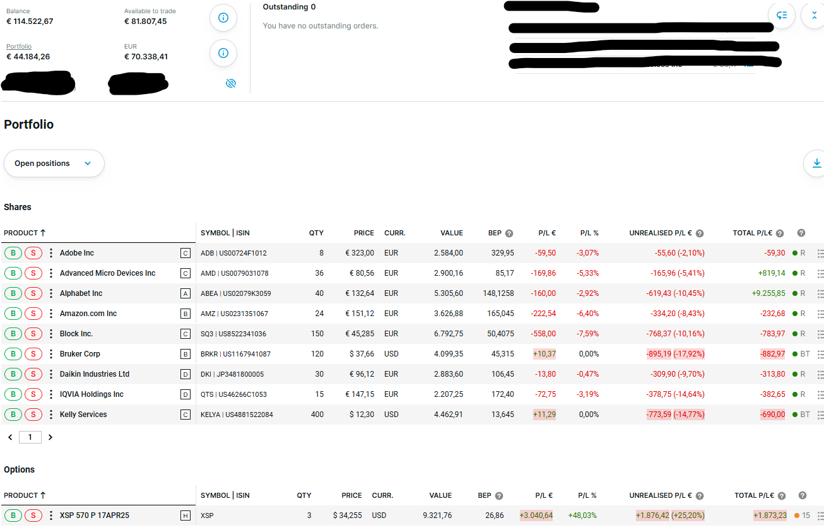824x530 pixels.
Task: Open more options menu for Daikin Industries Ltd
Action: coord(51,374)
